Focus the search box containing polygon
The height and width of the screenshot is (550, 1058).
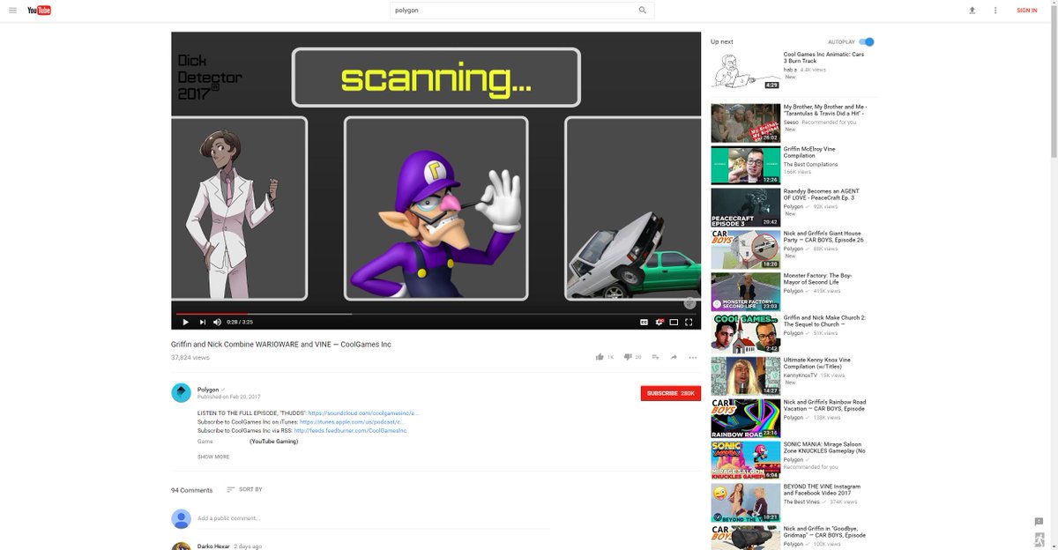point(511,11)
